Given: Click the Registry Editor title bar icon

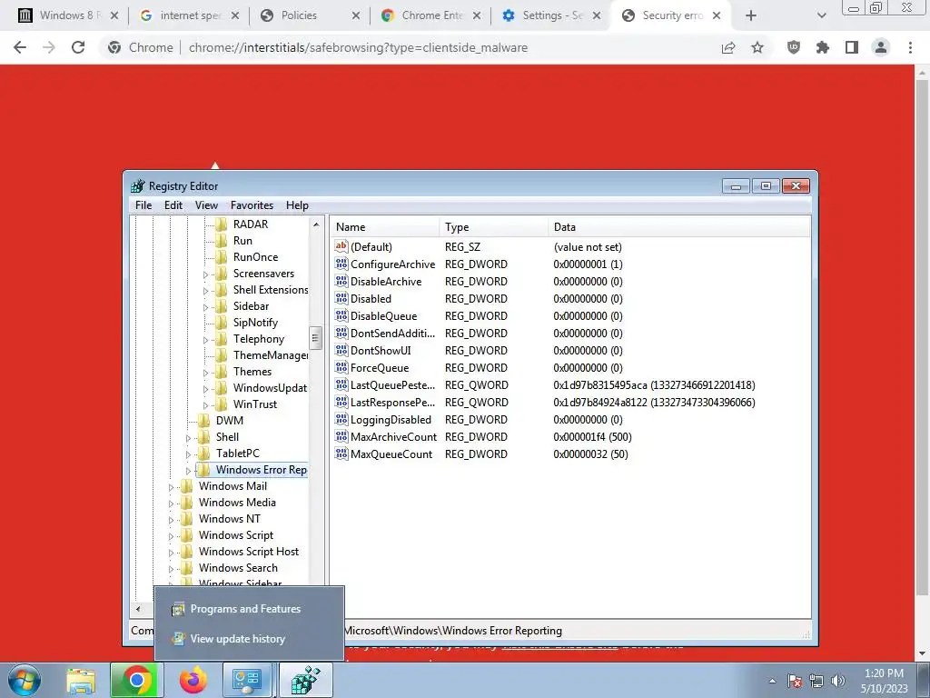Looking at the screenshot, I should click(x=138, y=185).
